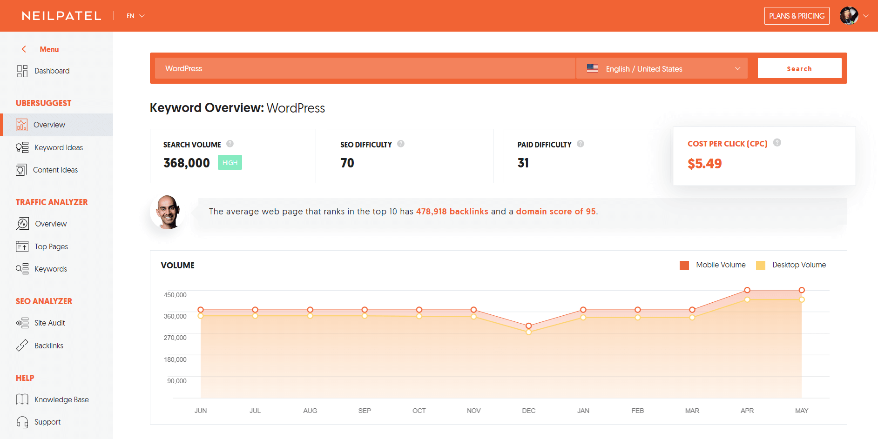Click the TRAFFIC ANALYZER section heading
The width and height of the screenshot is (878, 439).
52,202
